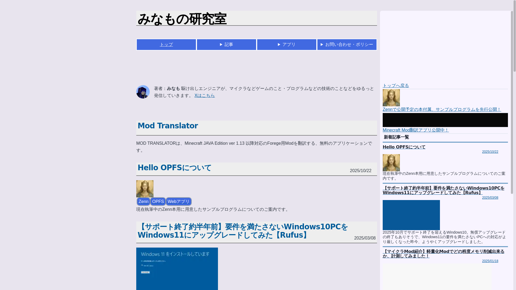Screen dimensions: 516x290
Task: Expand the お問い合わせ・ポリシー menu
Action: point(347,45)
